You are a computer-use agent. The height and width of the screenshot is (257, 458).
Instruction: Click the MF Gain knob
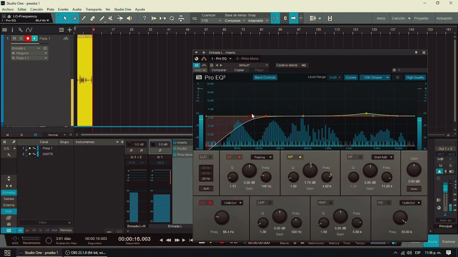point(310,171)
